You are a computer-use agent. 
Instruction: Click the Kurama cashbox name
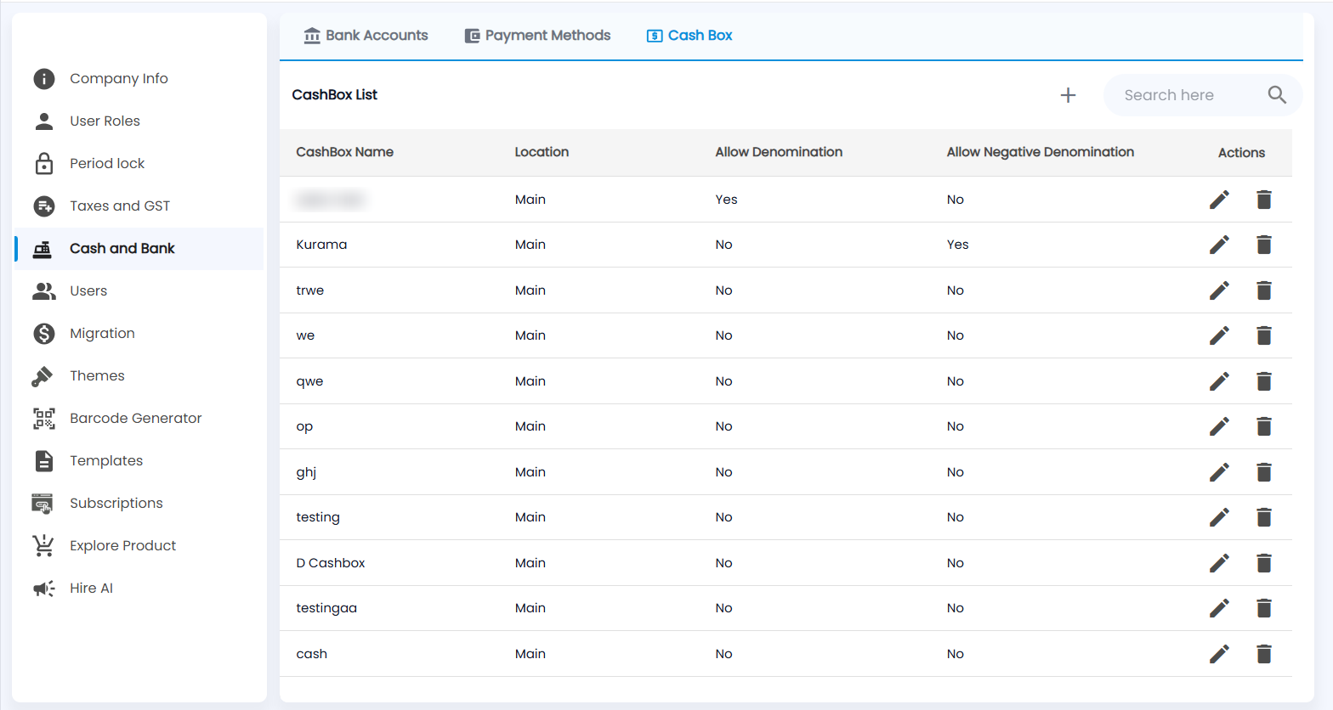321,245
